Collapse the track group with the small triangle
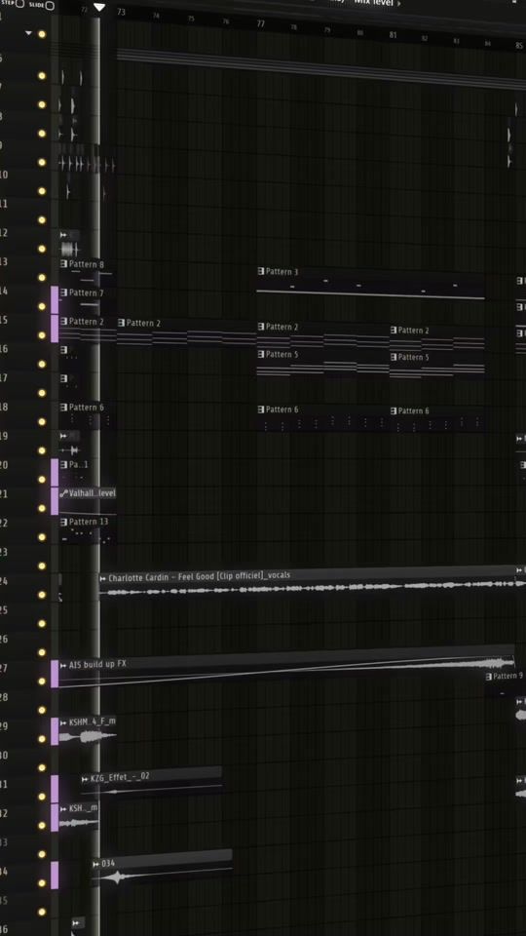The height and width of the screenshot is (936, 526). [28, 33]
